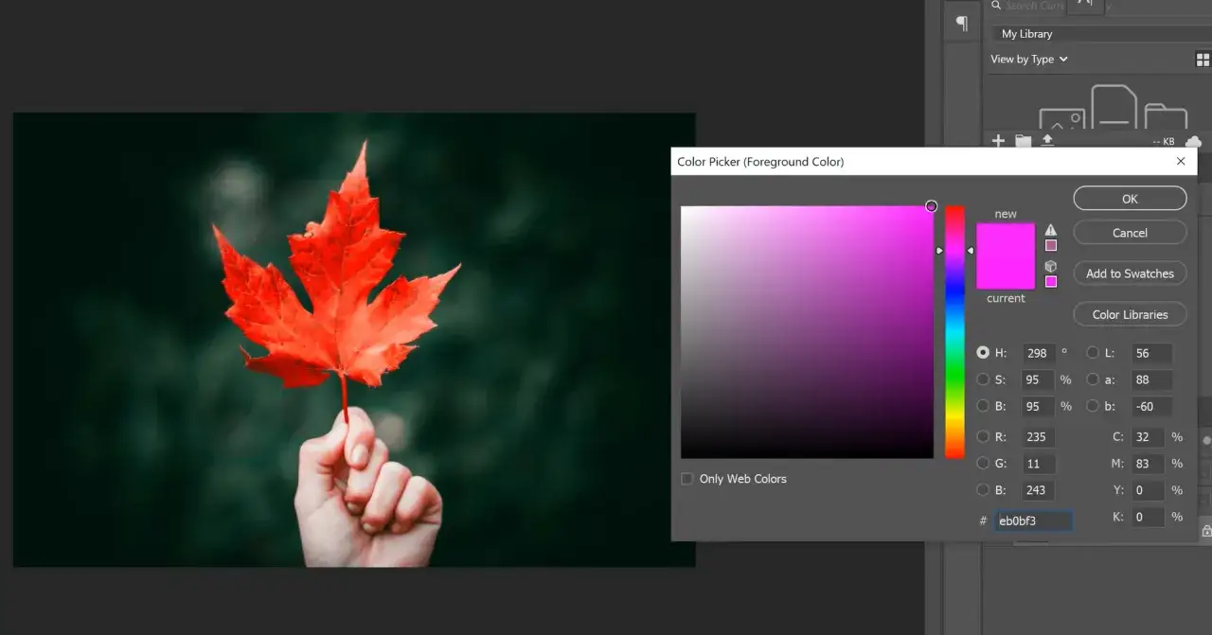Screen dimensions: 1212x635
Task: Click the web-safe color cube icon
Action: coord(1050,267)
